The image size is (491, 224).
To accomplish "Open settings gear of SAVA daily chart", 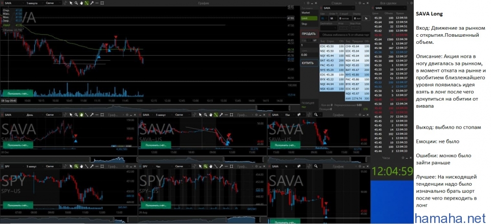I will coord(127,115).
